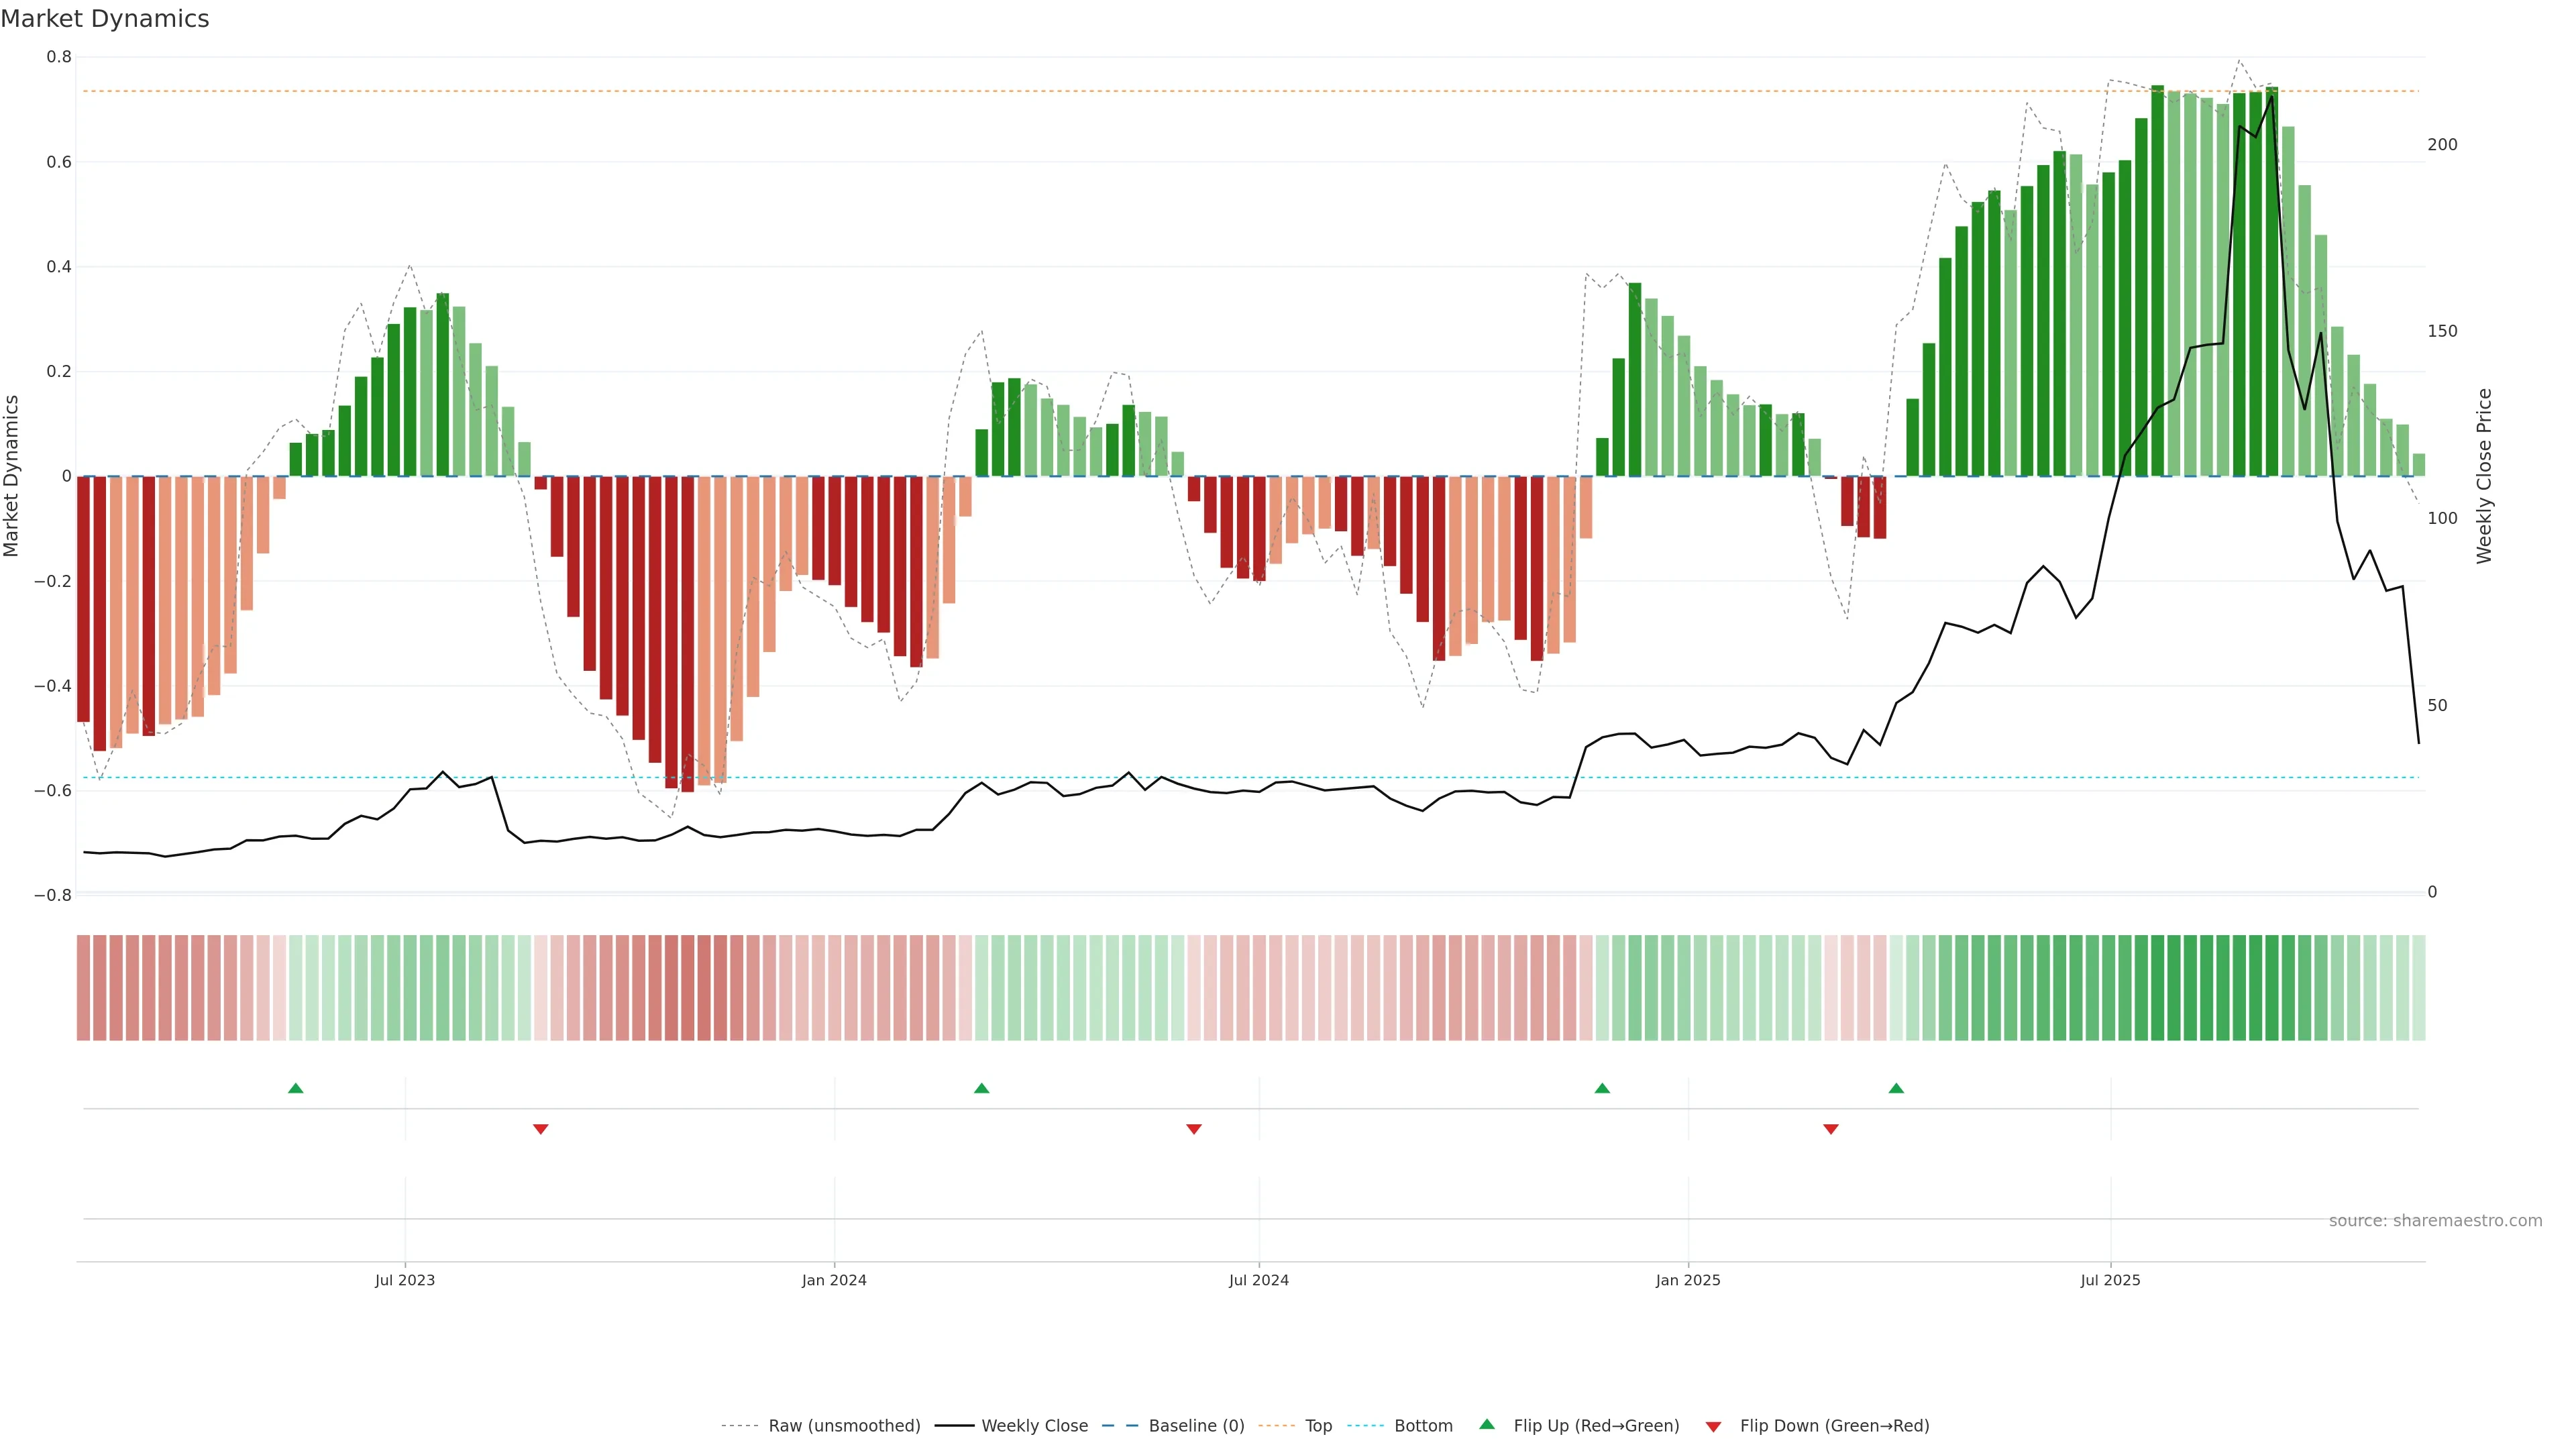Screen dimensions: 2576x1449
Task: Click the Jan 2024 axis label
Action: [834, 1280]
